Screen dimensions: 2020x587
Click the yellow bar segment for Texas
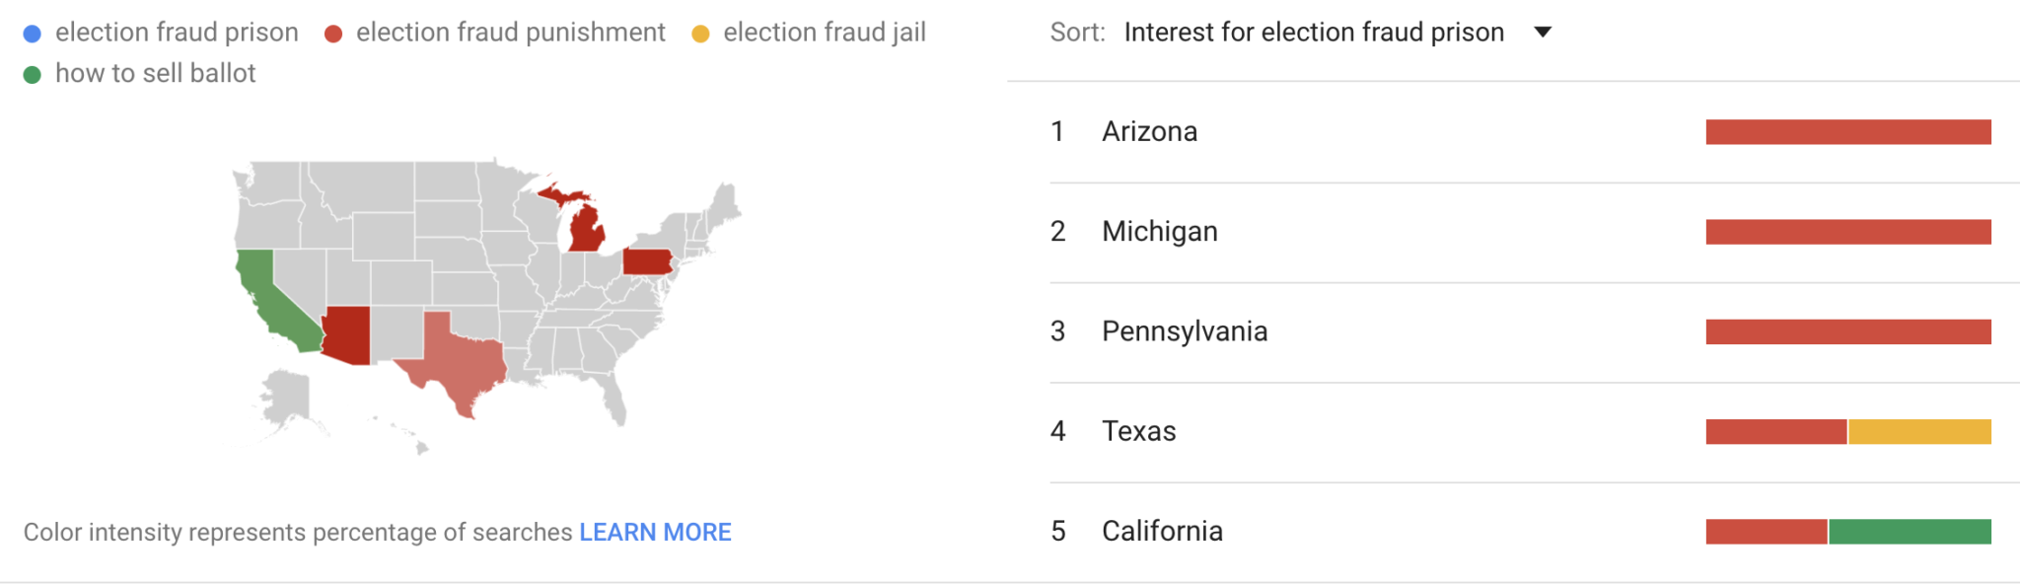1919,431
